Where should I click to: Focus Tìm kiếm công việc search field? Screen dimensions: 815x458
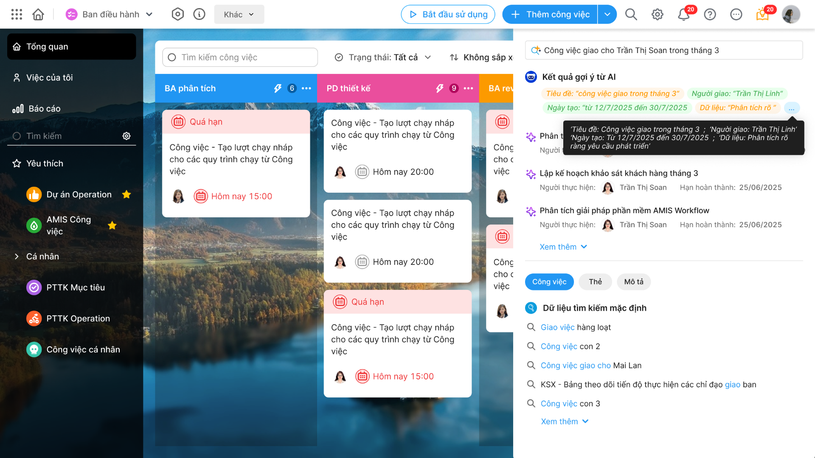[x=240, y=57]
